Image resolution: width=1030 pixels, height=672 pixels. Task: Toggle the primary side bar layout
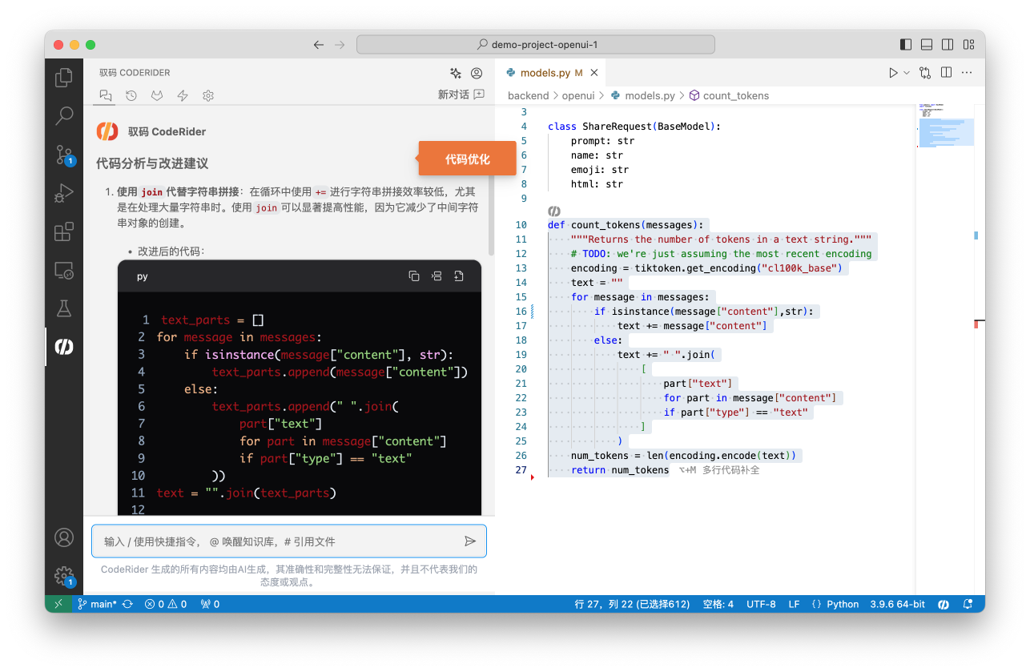click(x=906, y=45)
